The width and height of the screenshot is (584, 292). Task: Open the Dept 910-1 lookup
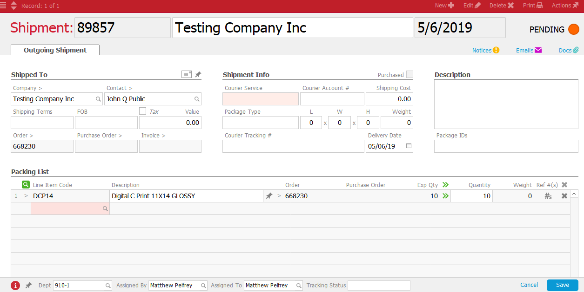pyautogui.click(x=108, y=286)
